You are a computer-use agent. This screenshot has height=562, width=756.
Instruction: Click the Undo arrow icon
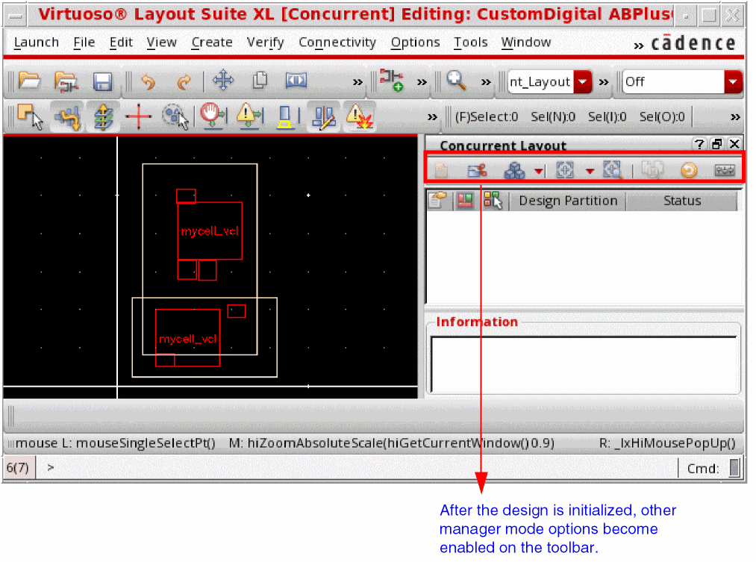pos(148,81)
